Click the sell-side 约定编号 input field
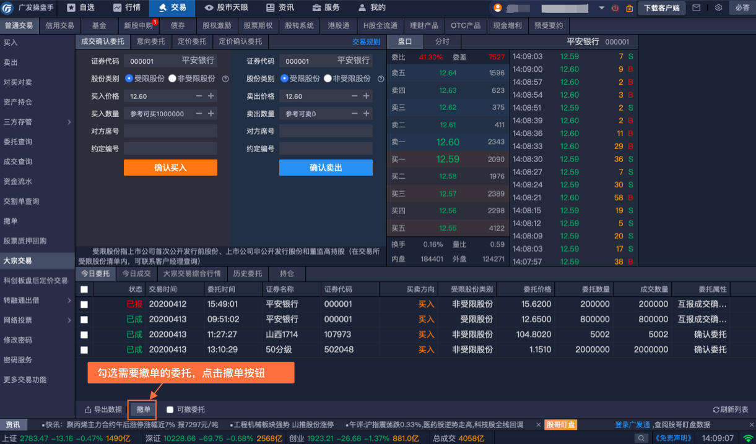This screenshot has width=756, height=444. [326, 148]
